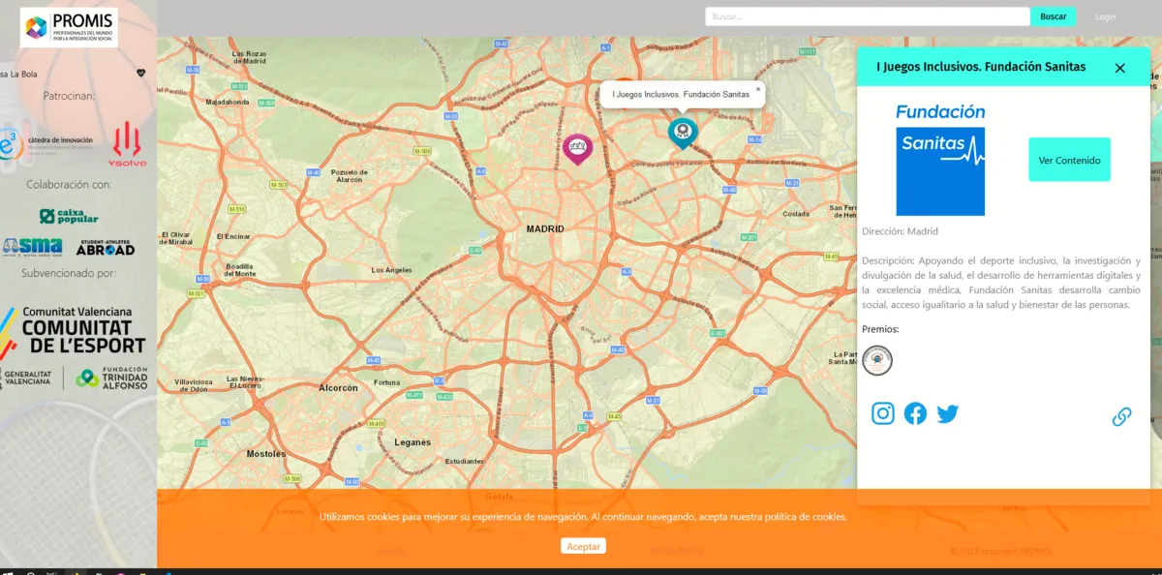This screenshot has width=1162, height=575.
Task: Click the Leganés label on the map
Action: [x=413, y=442]
